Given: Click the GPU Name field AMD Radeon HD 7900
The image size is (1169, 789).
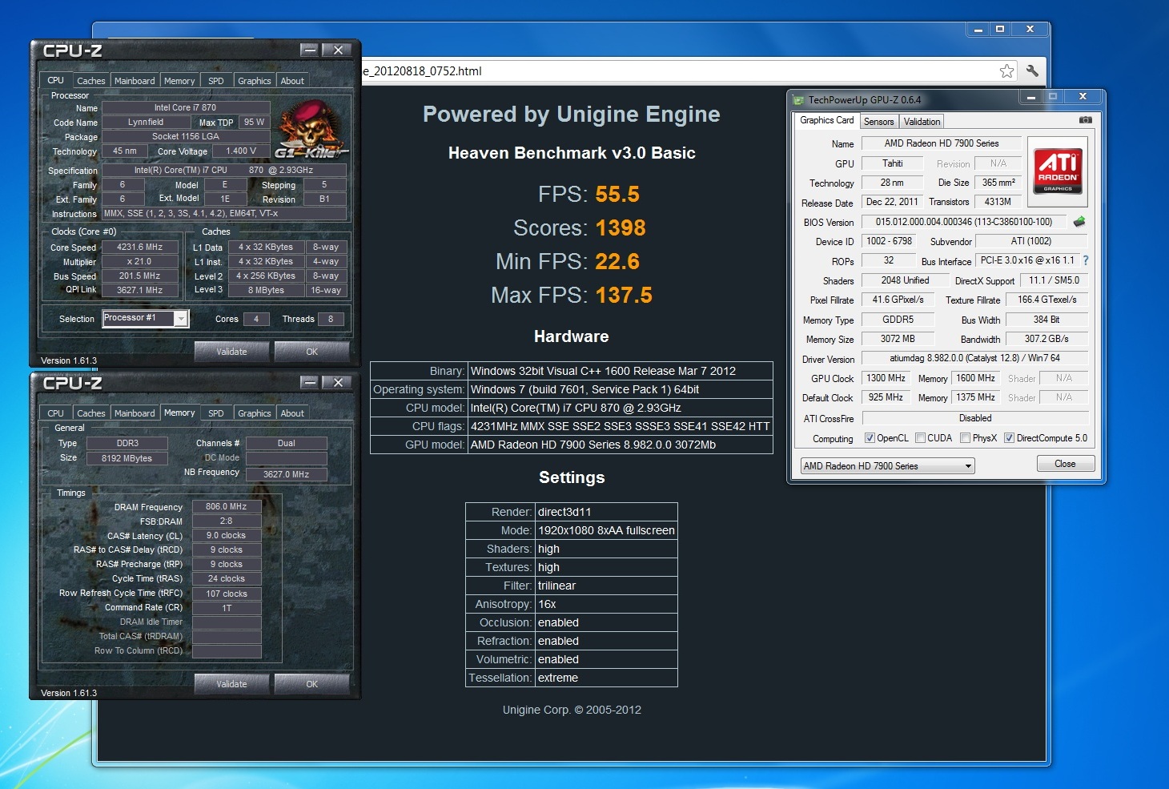Looking at the screenshot, I should (942, 143).
